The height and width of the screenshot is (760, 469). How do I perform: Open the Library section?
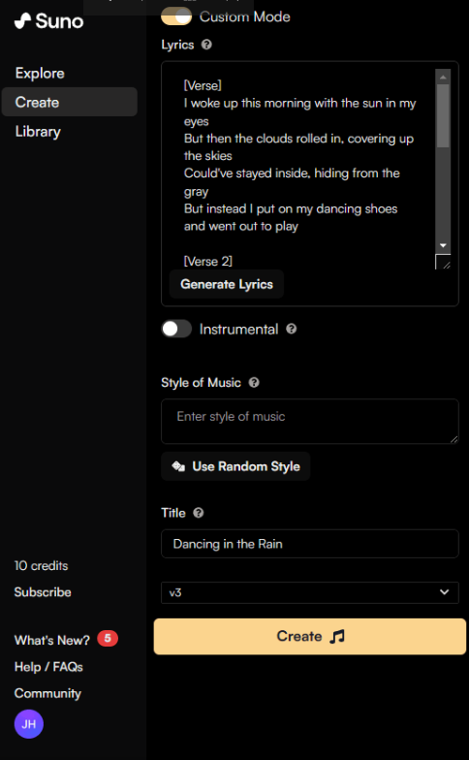[x=38, y=132]
